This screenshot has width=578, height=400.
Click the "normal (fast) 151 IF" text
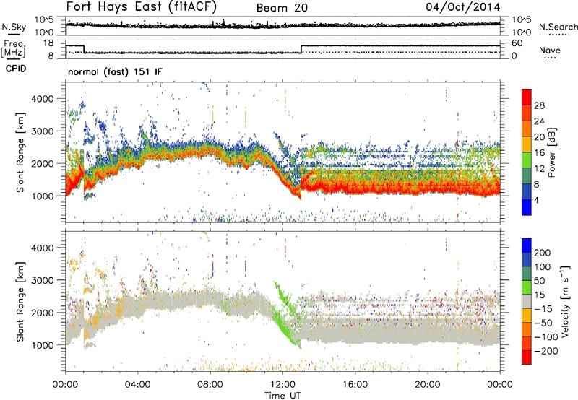tap(115, 72)
